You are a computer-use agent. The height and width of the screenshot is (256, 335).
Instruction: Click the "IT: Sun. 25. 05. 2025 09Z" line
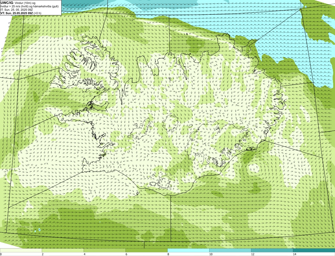(17, 9)
